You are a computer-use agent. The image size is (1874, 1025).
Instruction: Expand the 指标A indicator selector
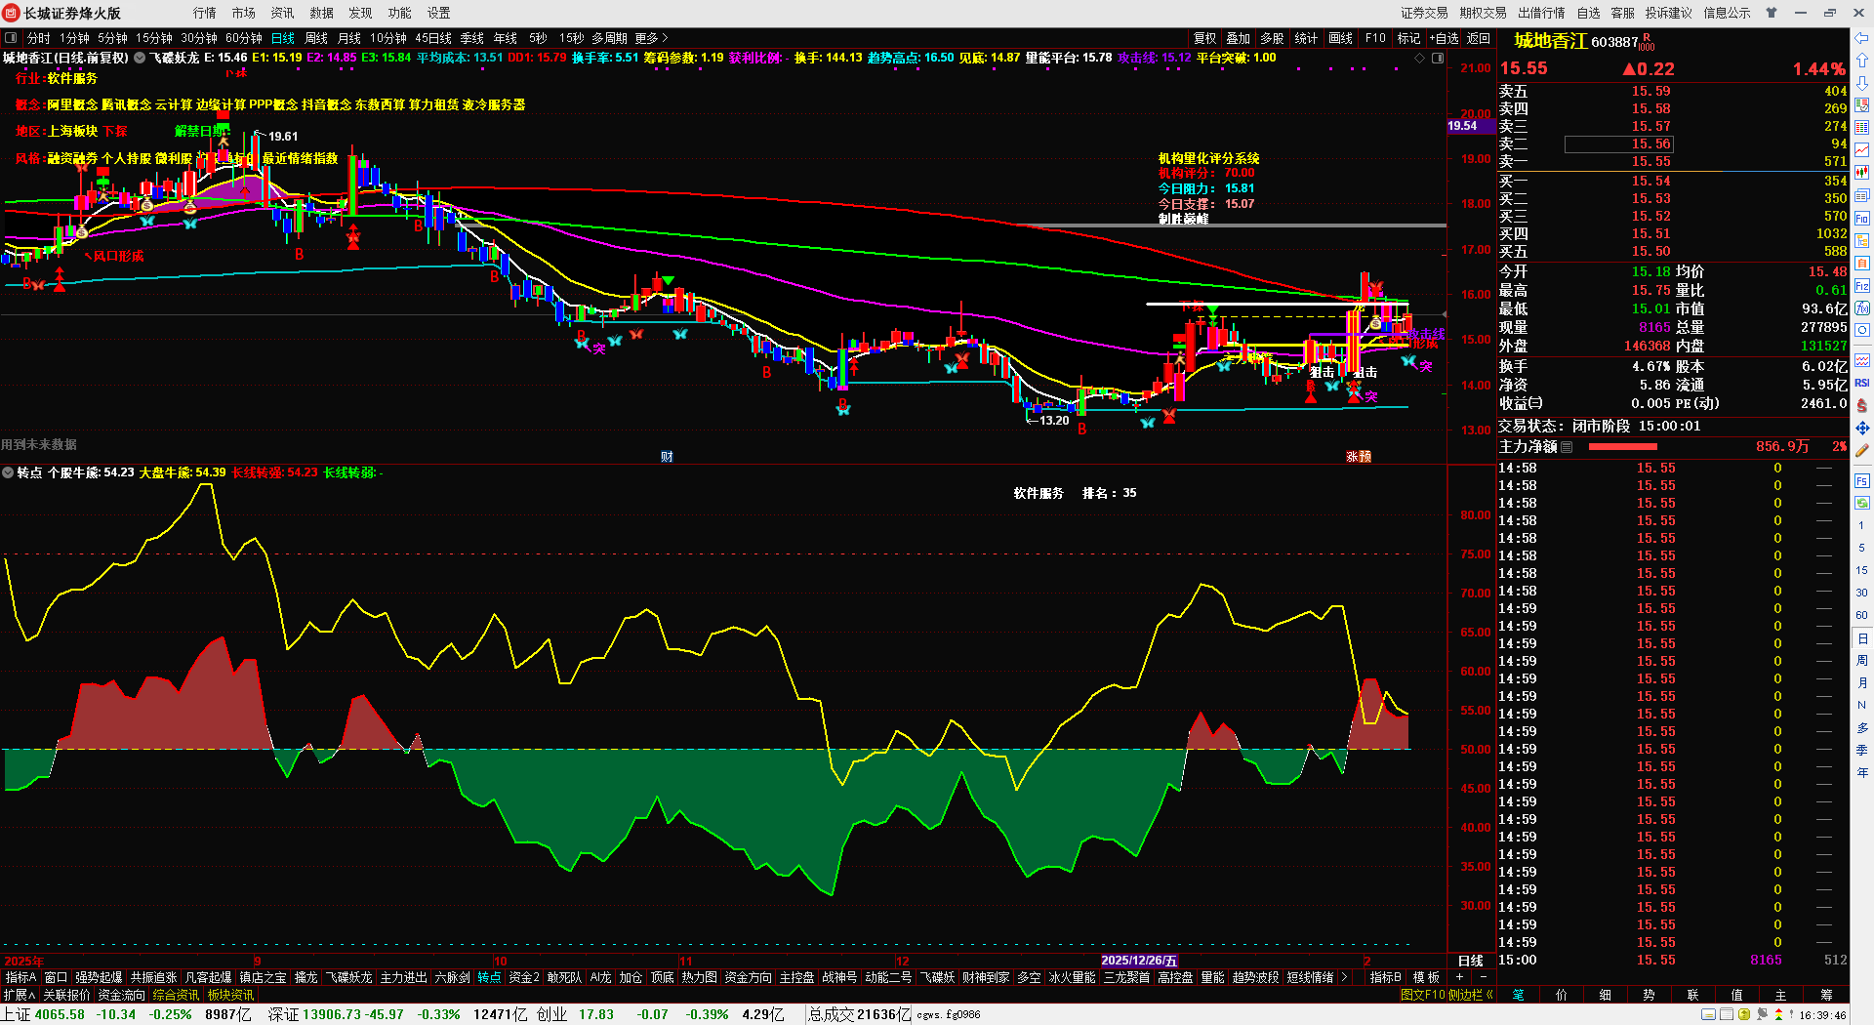pos(20,977)
